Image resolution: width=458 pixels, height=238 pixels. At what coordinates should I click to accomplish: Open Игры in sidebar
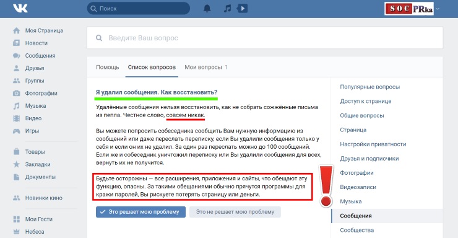(x=32, y=131)
